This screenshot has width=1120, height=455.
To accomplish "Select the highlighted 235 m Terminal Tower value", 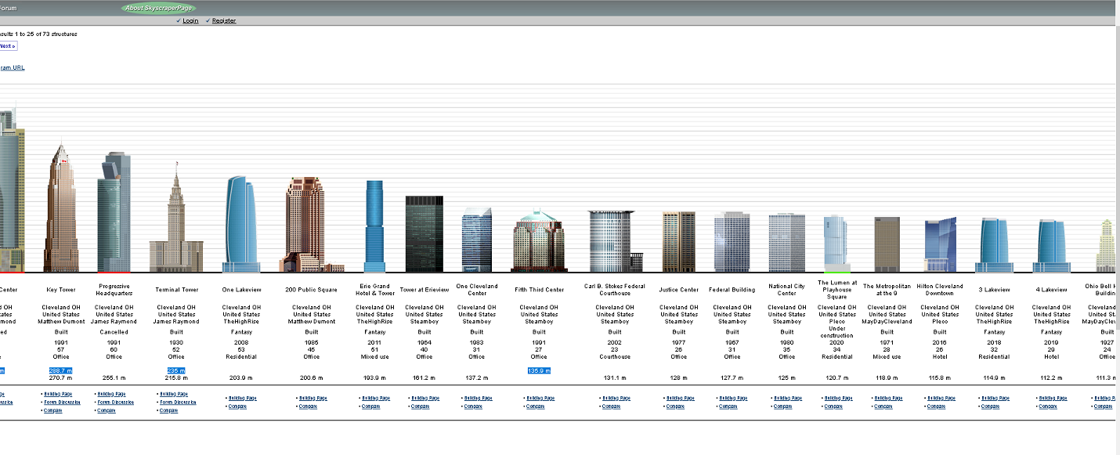I will pyautogui.click(x=176, y=370).
